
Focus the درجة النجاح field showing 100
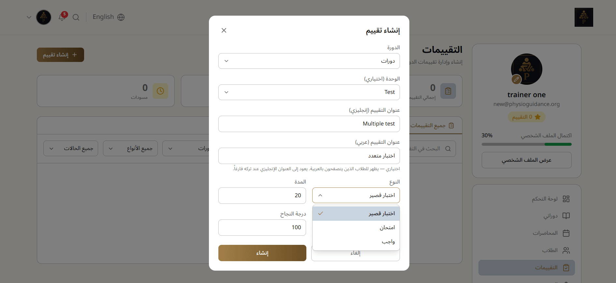tap(262, 228)
